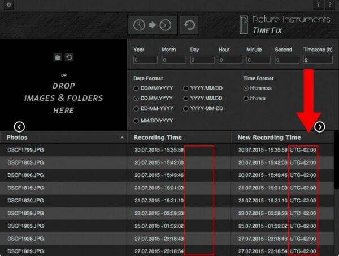Open the settings gear icon
Viewport: 339px width, 256px height.
tap(8, 5)
